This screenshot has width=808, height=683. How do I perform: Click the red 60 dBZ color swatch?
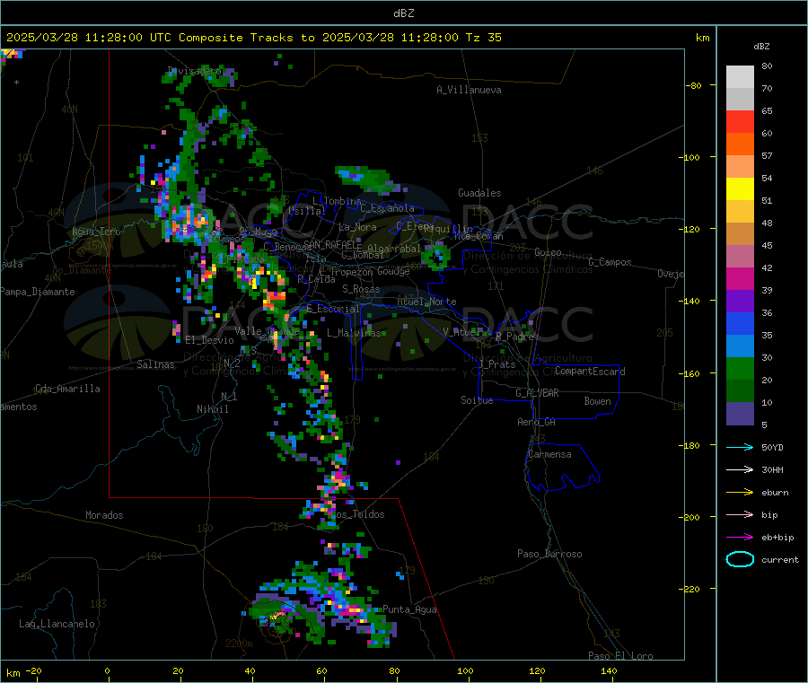[x=740, y=121]
